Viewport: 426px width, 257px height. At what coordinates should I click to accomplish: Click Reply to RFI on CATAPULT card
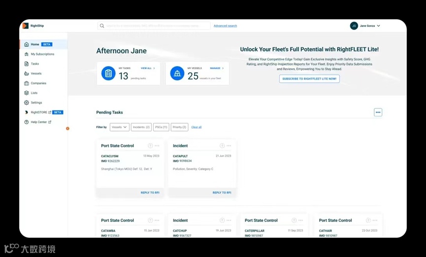tap(222, 192)
